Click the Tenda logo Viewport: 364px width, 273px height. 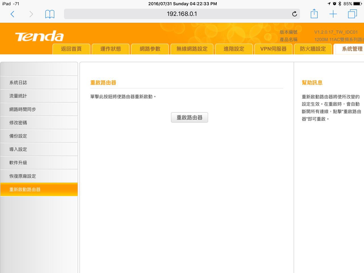tap(39, 36)
